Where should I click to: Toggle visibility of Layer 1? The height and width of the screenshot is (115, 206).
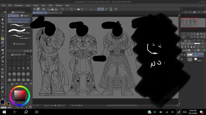[182, 55]
